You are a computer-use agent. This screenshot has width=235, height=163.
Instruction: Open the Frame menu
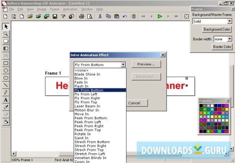[x=54, y=9]
